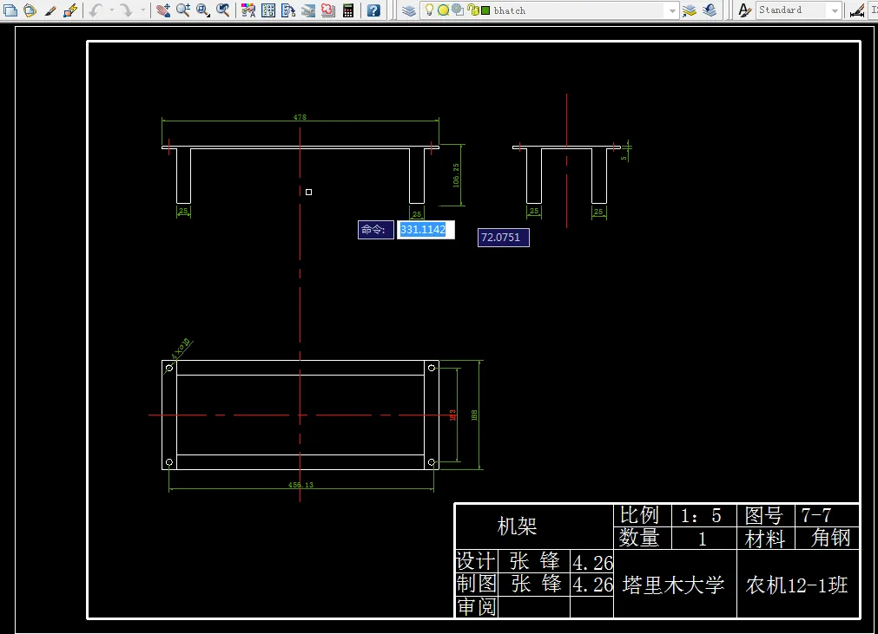This screenshot has height=634, width=878.
Task: Open the DesignCenter icon
Action: point(268,10)
